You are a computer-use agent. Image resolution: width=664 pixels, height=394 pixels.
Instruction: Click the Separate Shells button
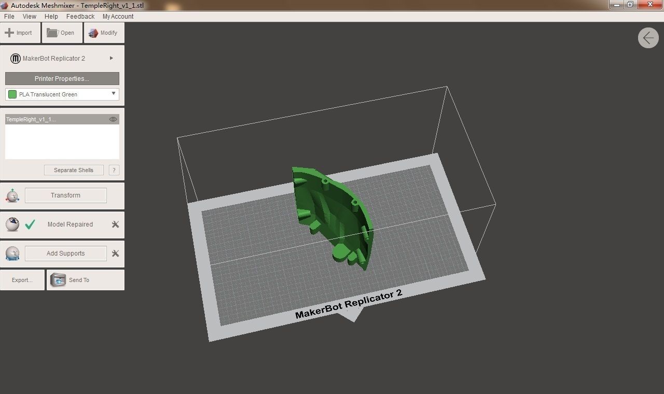click(x=74, y=170)
